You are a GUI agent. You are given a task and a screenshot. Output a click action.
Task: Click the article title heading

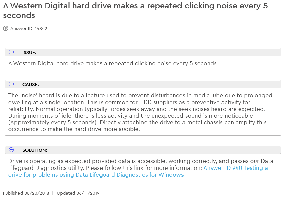[x=134, y=11]
